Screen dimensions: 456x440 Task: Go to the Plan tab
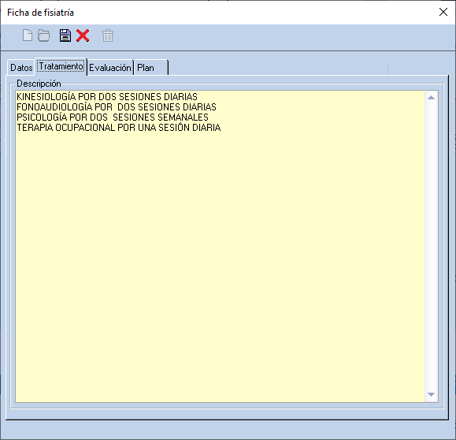(151, 68)
